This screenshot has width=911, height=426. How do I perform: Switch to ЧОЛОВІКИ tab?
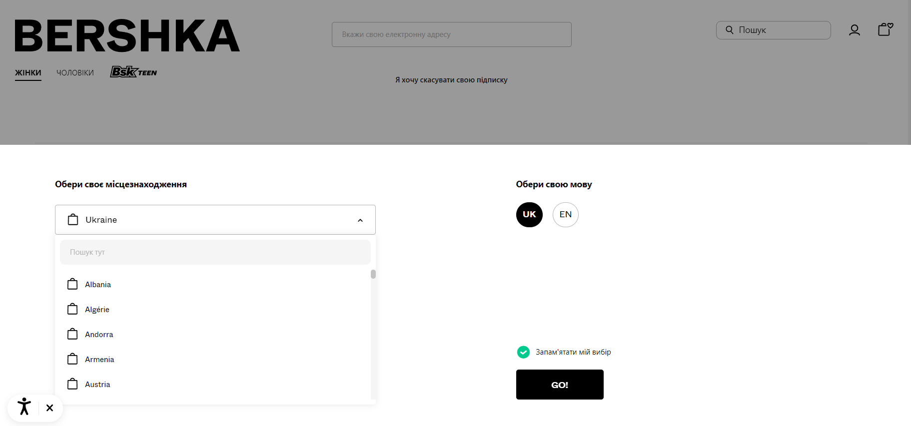coord(75,73)
